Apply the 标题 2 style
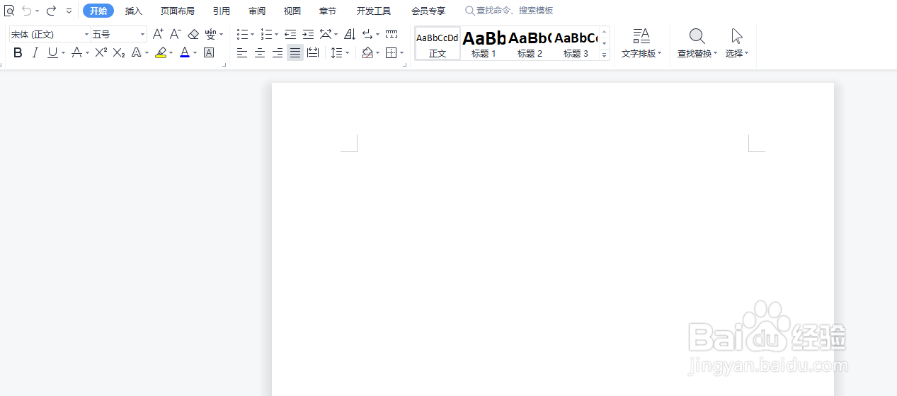Screen dimensions: 897x396 coord(530,43)
